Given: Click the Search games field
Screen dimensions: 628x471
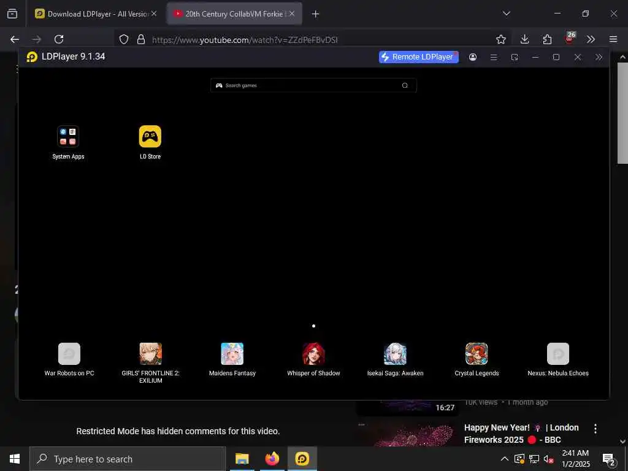Looking at the screenshot, I should [x=313, y=85].
